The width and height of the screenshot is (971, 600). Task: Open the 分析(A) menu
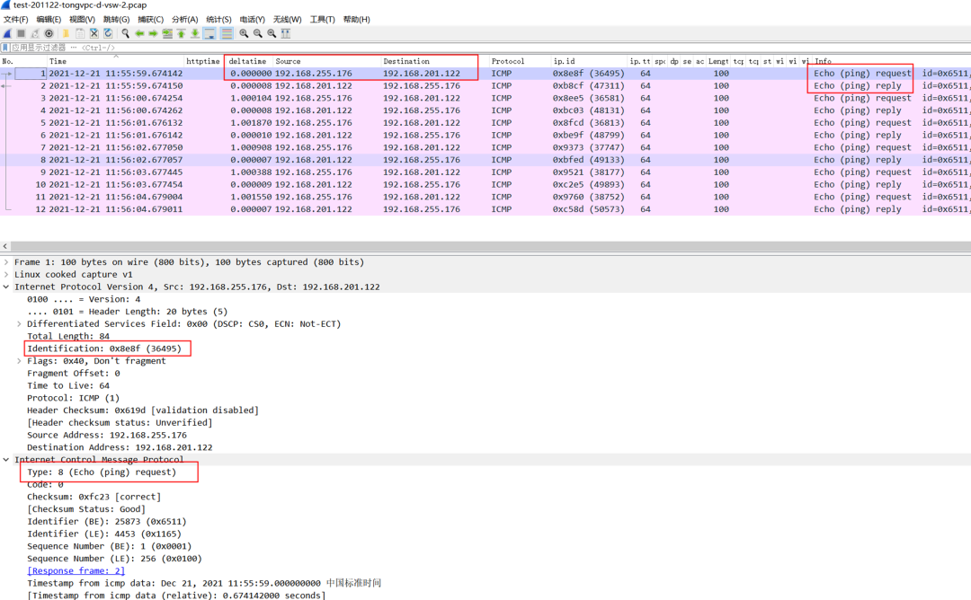(x=184, y=20)
